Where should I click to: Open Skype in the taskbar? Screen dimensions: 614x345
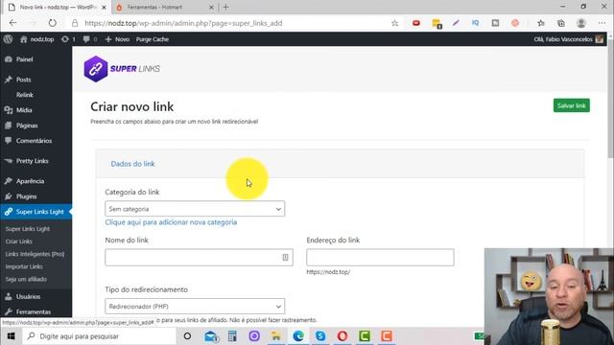[320, 336]
